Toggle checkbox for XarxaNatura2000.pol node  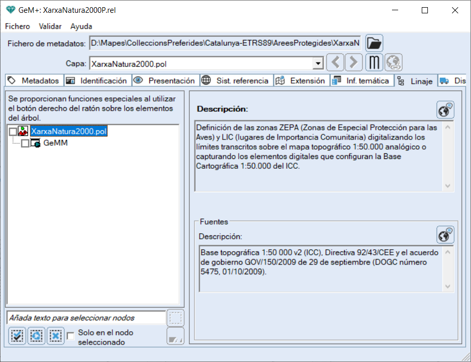click(13, 132)
